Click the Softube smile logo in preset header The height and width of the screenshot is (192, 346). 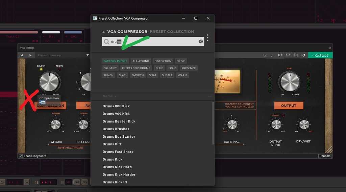click(103, 32)
